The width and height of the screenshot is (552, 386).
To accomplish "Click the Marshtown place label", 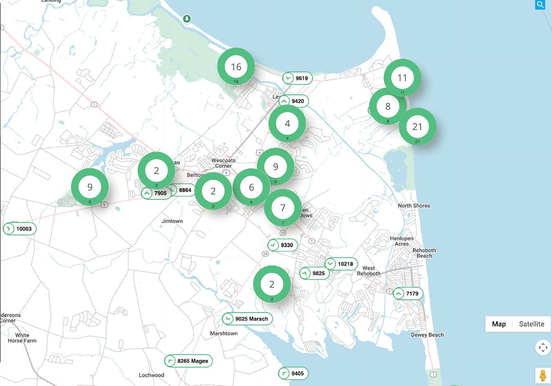I will click(223, 333).
